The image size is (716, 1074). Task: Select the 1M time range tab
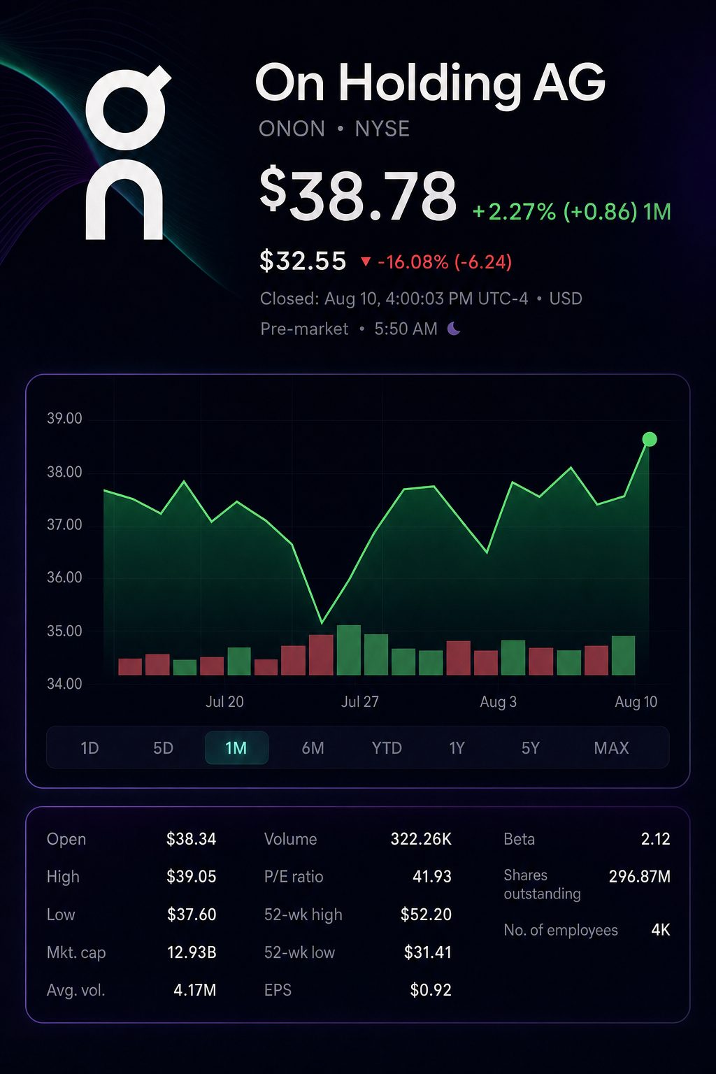[236, 748]
